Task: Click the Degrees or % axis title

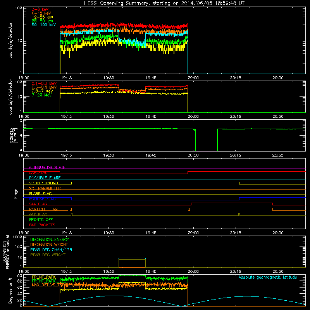Action: (x=10, y=290)
